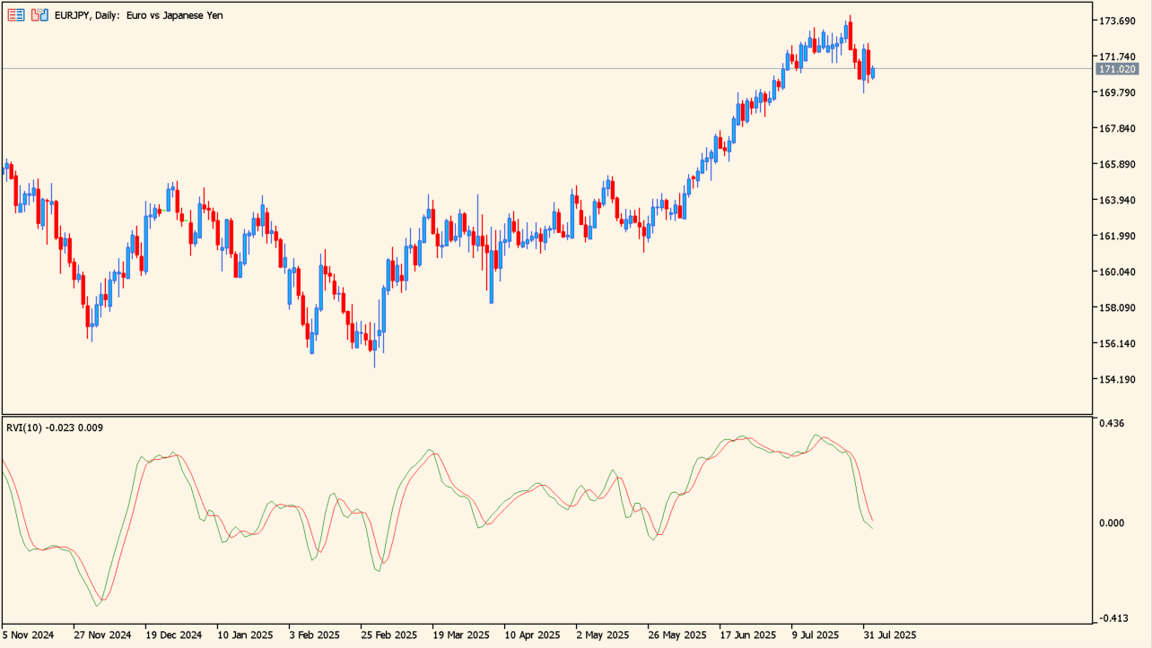Select the 31 Jul 2025 date label
The image size is (1152, 648).
point(891,635)
